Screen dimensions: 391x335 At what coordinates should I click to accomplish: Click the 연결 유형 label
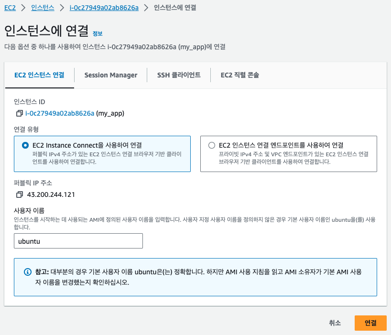[26, 130]
